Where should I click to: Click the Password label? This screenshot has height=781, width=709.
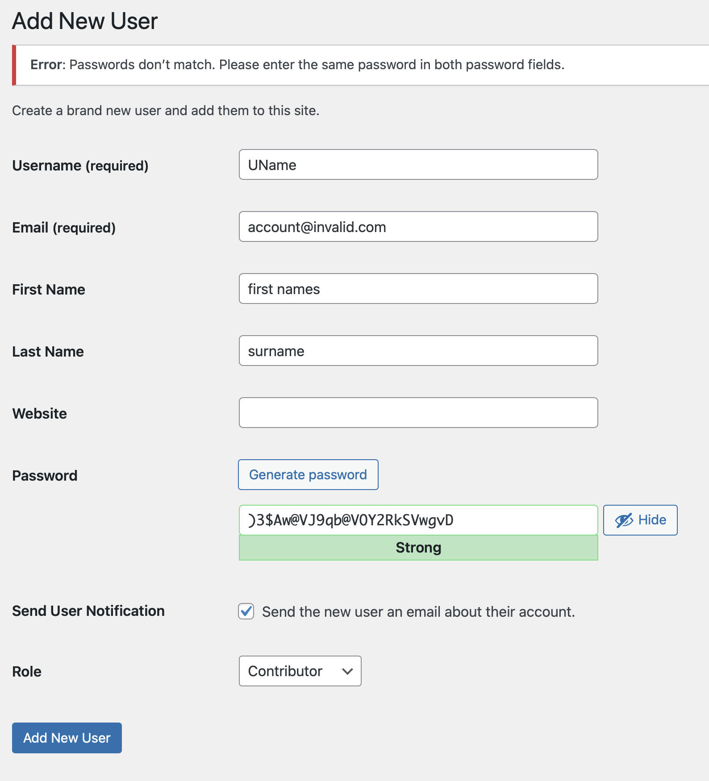coord(45,476)
